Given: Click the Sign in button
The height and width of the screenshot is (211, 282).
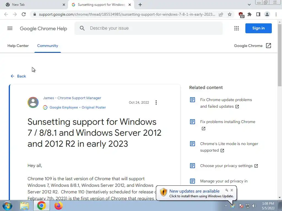Looking at the screenshot, I should tap(258, 28).
